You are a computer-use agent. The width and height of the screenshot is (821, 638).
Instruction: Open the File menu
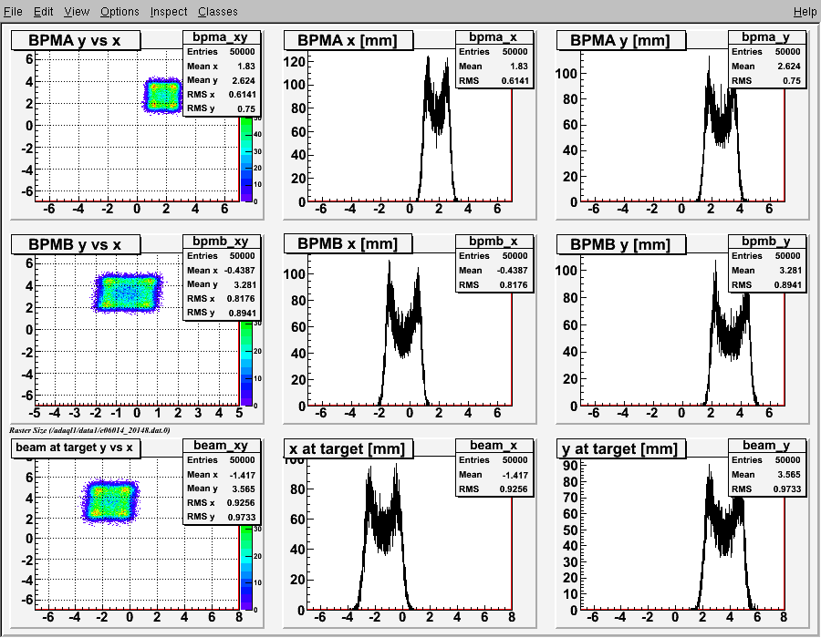point(13,12)
